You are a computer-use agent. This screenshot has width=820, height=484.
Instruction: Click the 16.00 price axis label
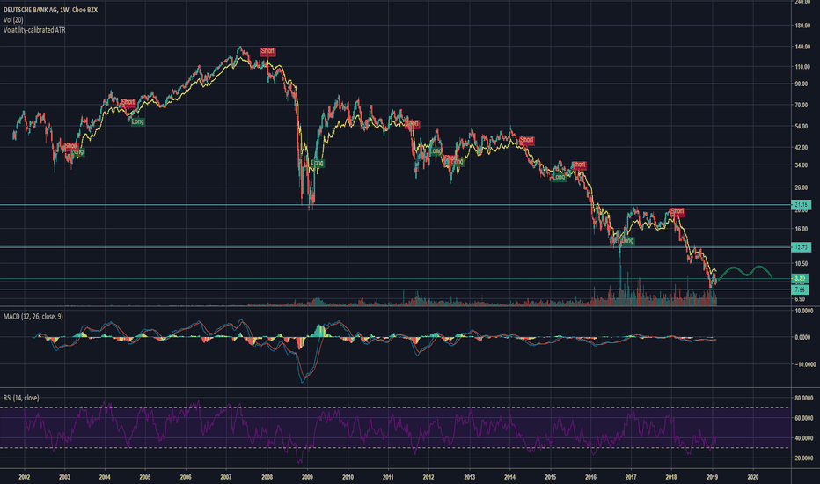pos(802,229)
